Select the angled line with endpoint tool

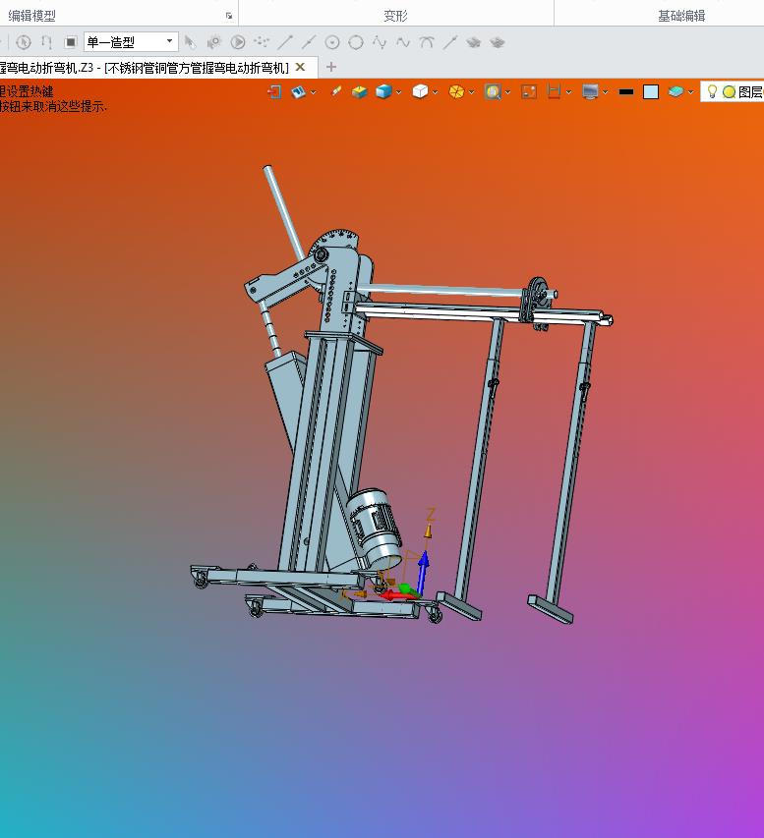point(450,42)
